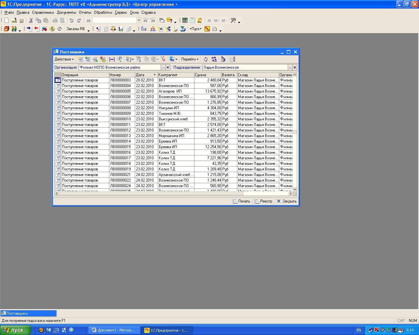Click the binoculars Find icon left of search field

[88, 20]
